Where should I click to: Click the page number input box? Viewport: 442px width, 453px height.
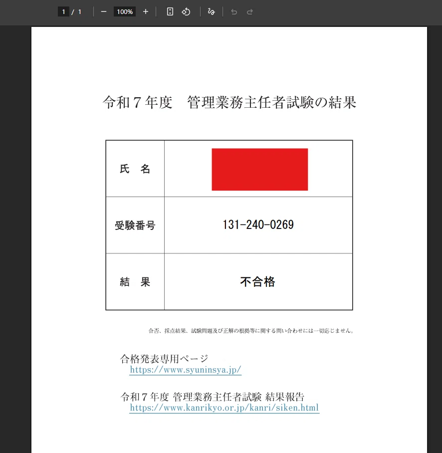coord(63,12)
